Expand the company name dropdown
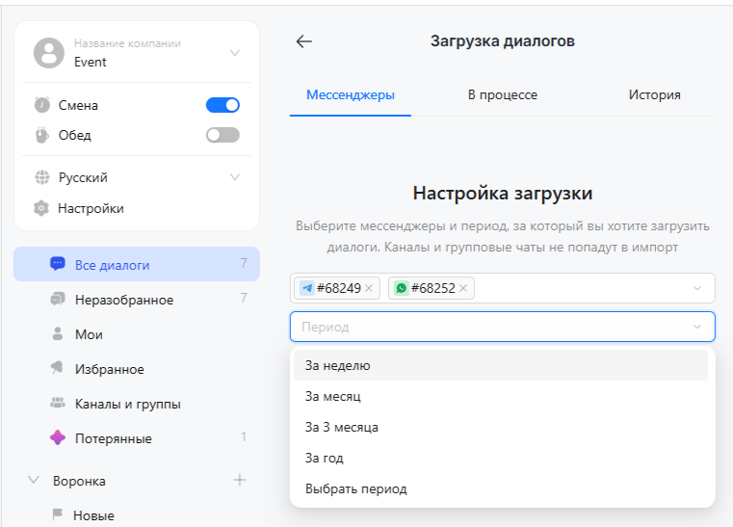 coord(235,53)
